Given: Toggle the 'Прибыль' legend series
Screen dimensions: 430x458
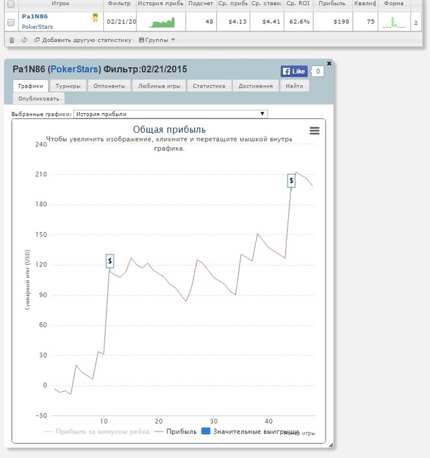Looking at the screenshot, I should pyautogui.click(x=176, y=431).
